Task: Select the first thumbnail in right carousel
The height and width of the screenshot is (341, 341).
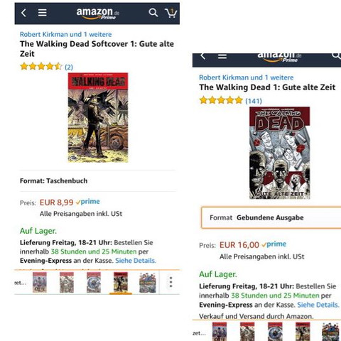Action: tap(220, 332)
